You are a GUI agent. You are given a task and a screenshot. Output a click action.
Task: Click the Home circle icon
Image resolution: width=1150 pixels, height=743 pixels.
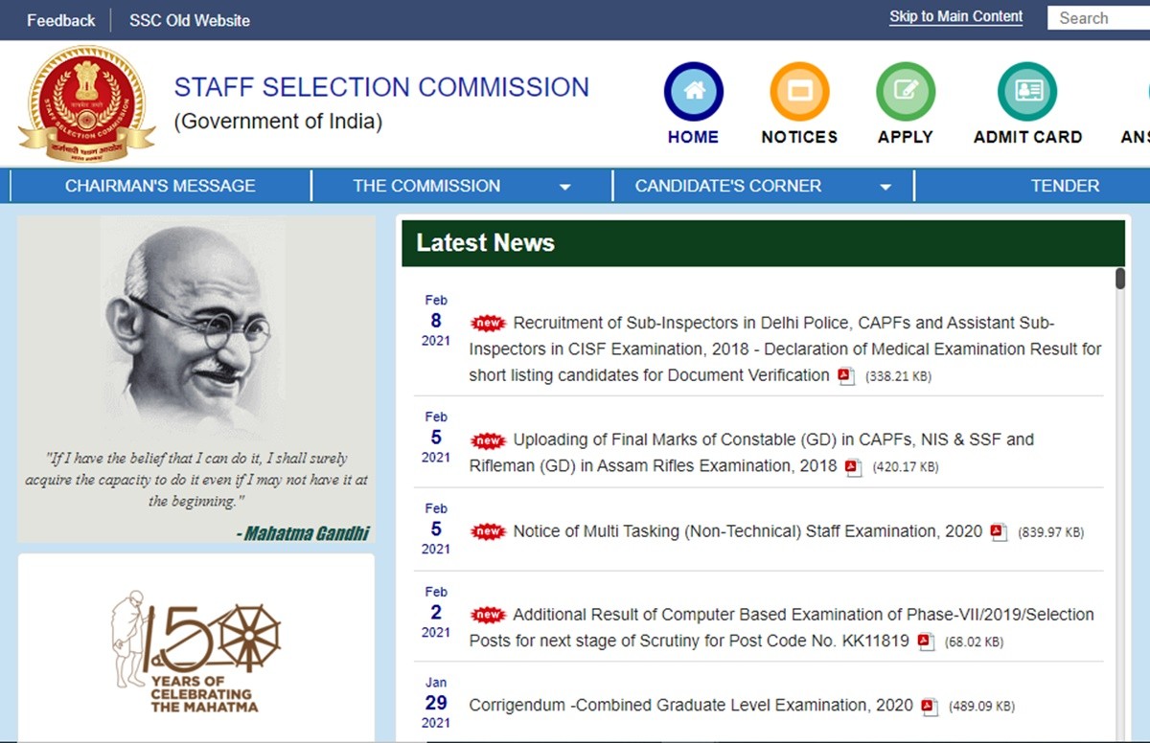[x=693, y=92]
